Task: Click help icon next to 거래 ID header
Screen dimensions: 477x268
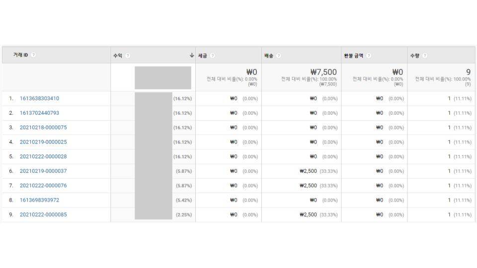Action: (x=33, y=55)
